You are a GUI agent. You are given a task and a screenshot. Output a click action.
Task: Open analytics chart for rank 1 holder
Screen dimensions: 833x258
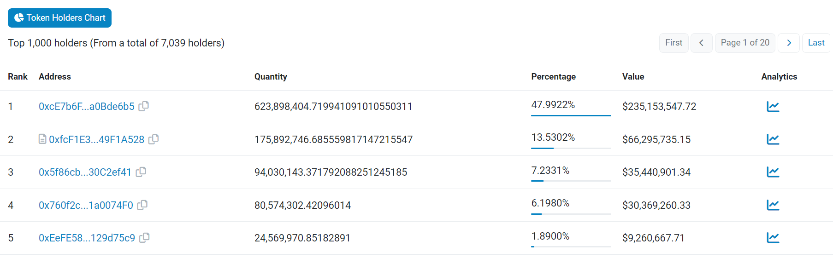(773, 107)
